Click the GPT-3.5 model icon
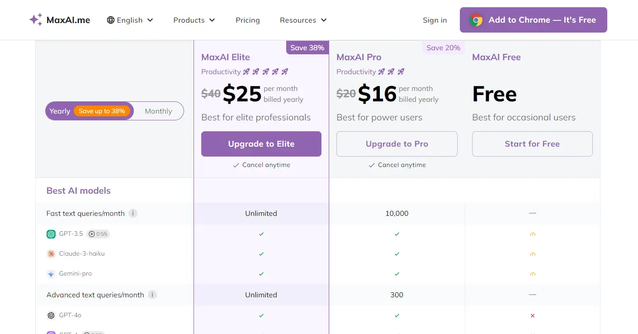Screen dimensions: 638x334 [x=51, y=234]
